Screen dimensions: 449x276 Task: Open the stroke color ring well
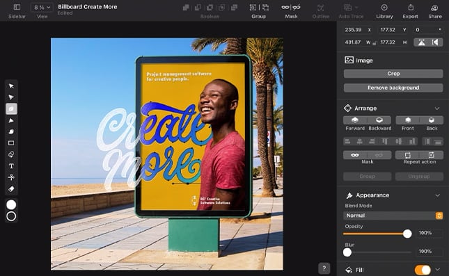11,216
